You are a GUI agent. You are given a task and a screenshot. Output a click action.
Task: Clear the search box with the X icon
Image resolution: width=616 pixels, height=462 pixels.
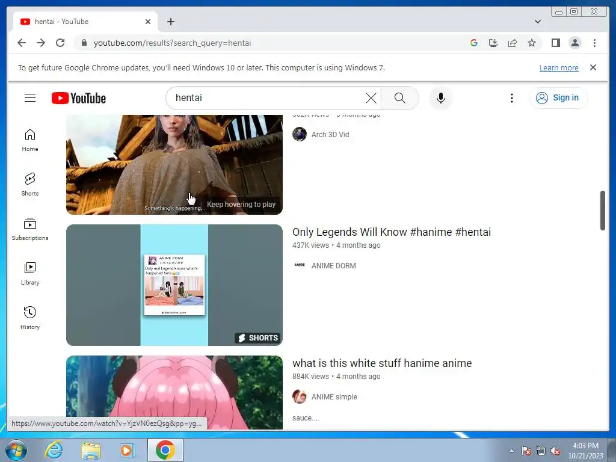coord(371,98)
